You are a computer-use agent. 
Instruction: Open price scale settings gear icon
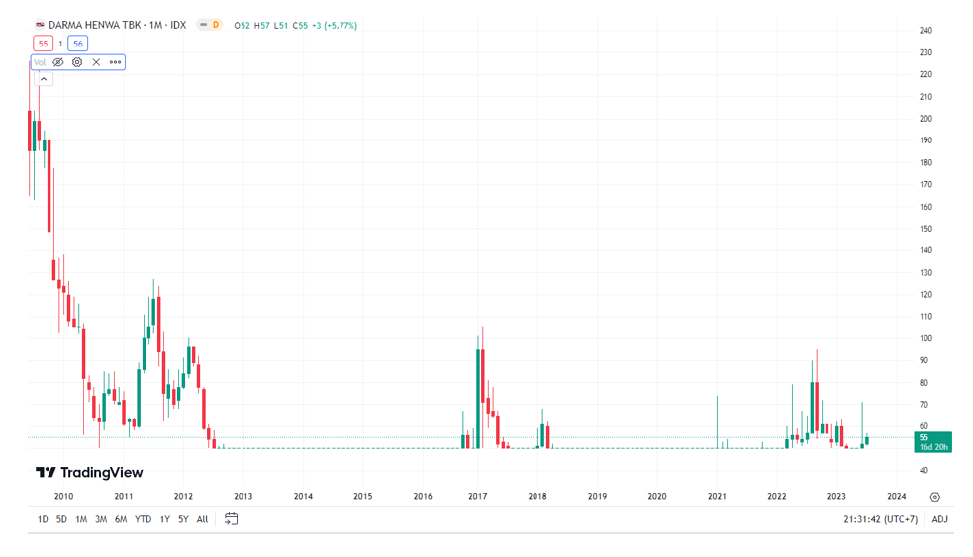click(x=934, y=497)
